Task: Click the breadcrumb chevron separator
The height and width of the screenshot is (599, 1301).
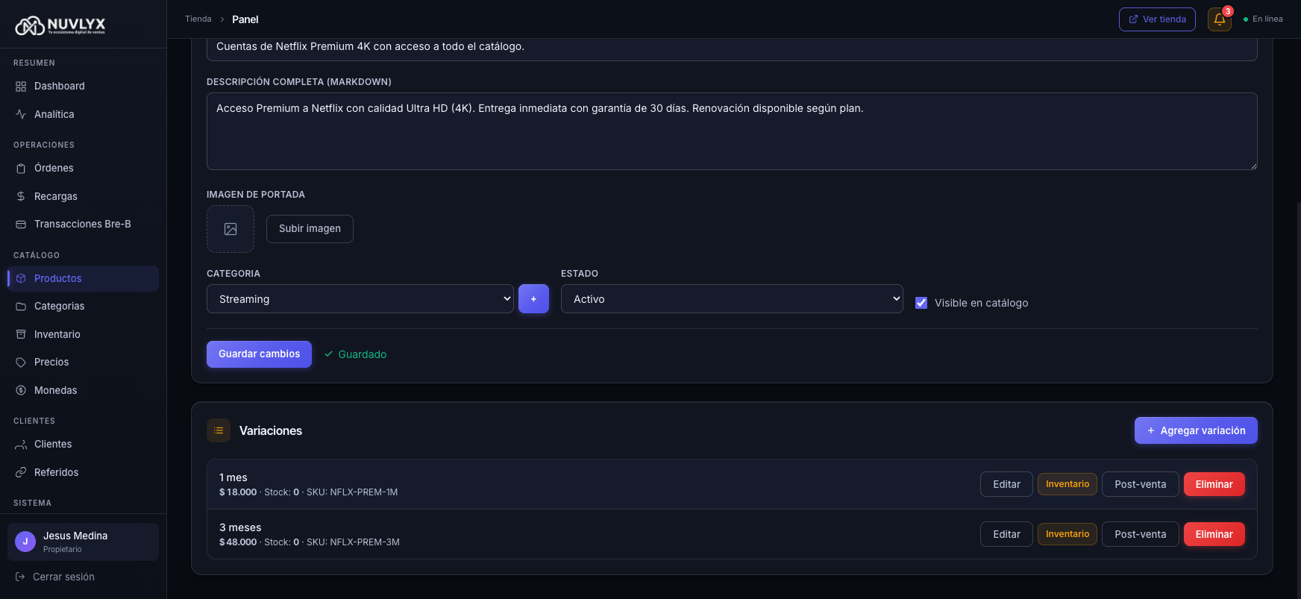Action: 222,19
